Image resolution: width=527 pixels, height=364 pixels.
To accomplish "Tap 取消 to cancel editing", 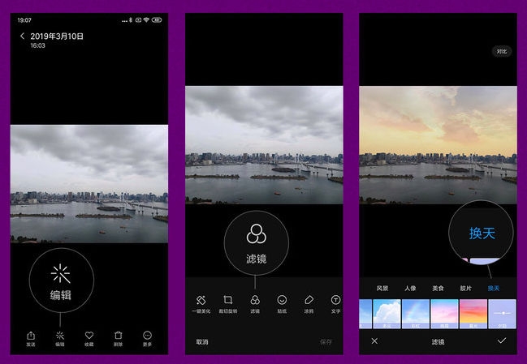I will 202,342.
